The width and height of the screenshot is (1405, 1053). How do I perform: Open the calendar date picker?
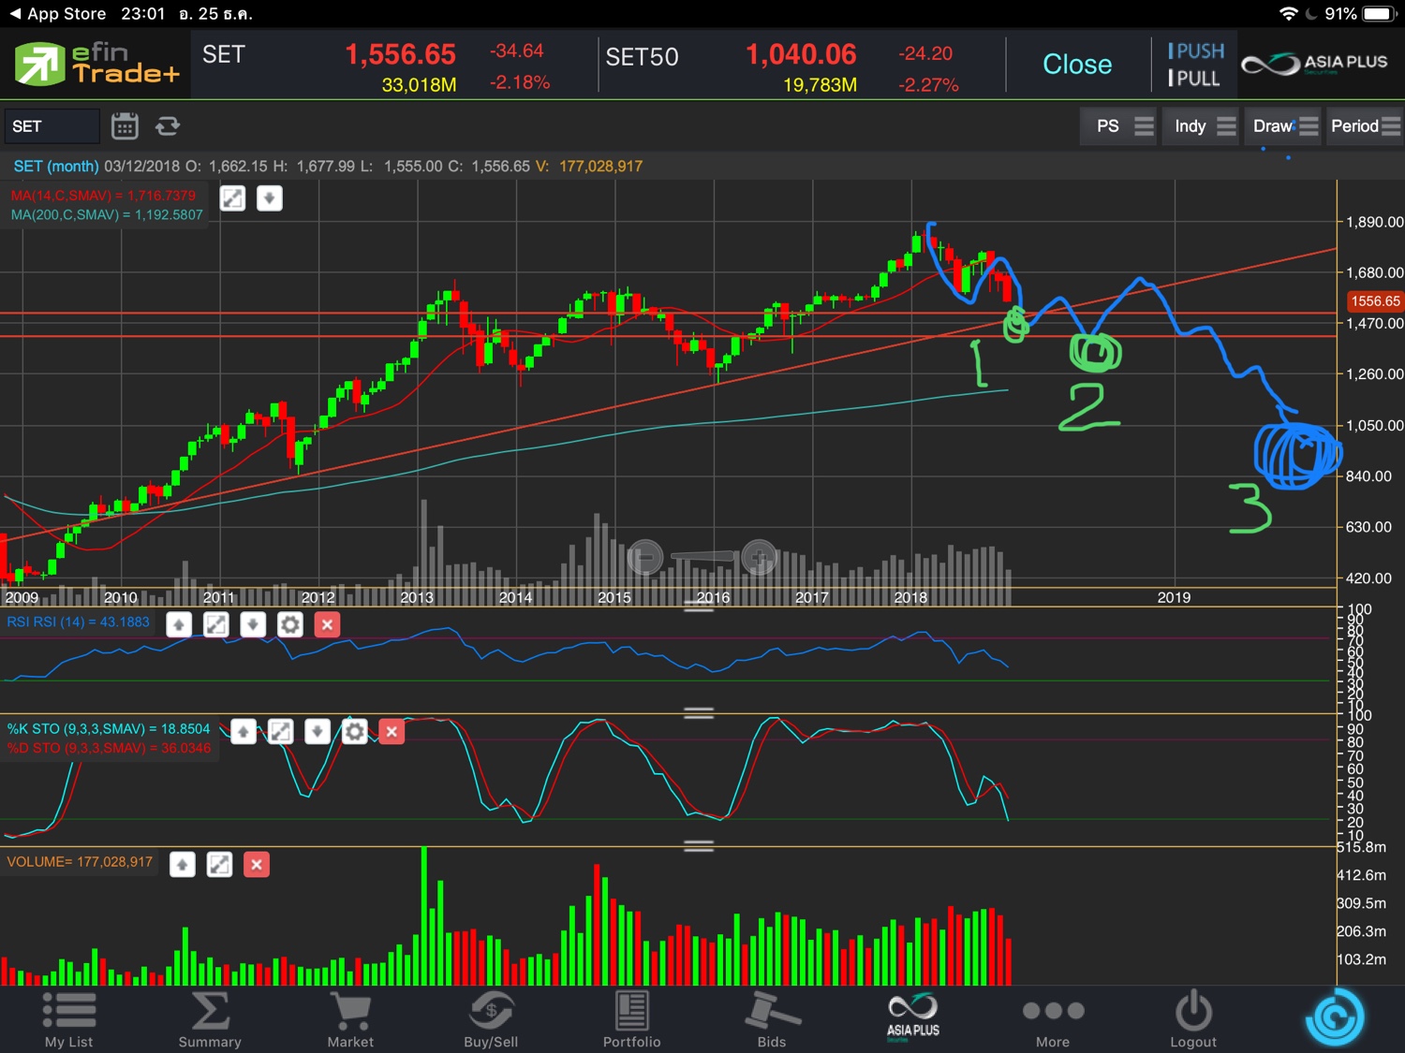pyautogui.click(x=125, y=125)
